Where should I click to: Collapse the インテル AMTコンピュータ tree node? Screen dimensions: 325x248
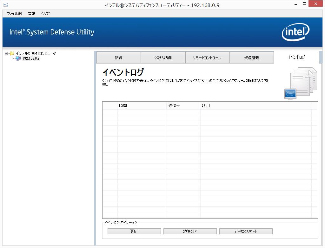[x=6, y=53]
